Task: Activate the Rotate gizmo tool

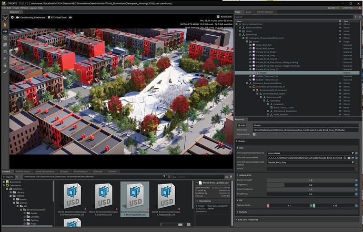Action: [x=5, y=38]
